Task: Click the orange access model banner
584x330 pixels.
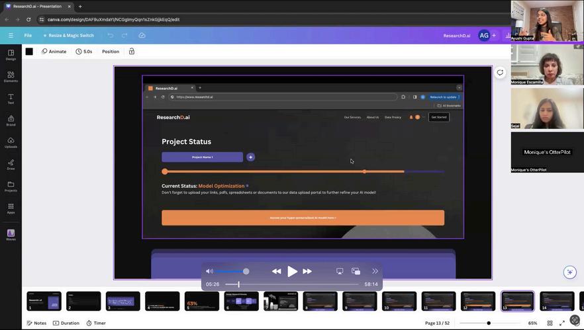Action: coord(303,218)
